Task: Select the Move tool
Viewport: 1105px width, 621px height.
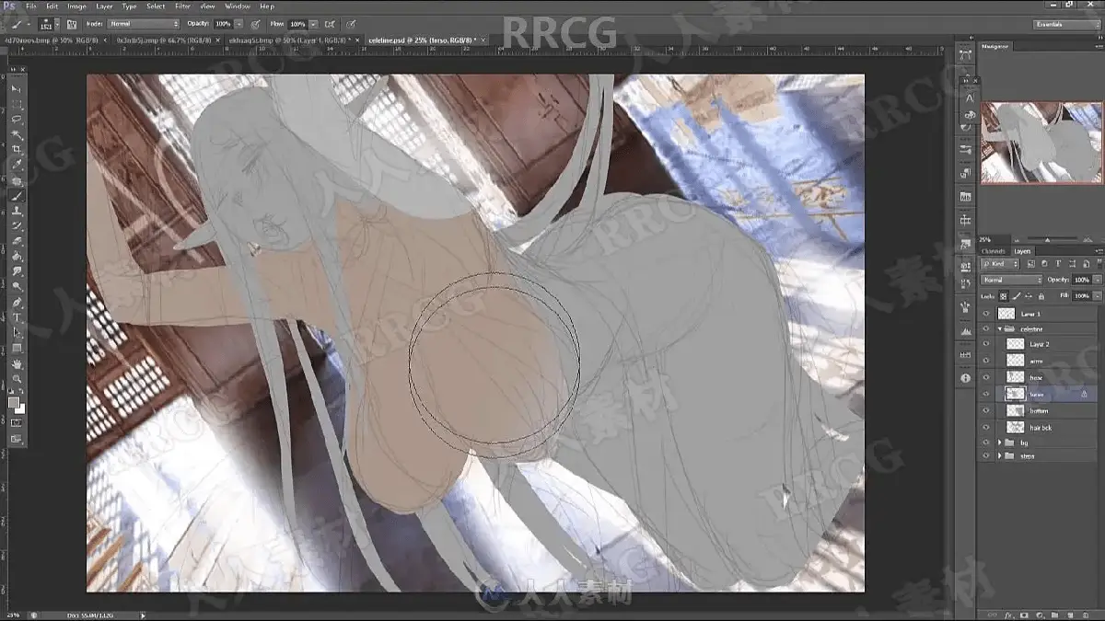Action: [16, 89]
